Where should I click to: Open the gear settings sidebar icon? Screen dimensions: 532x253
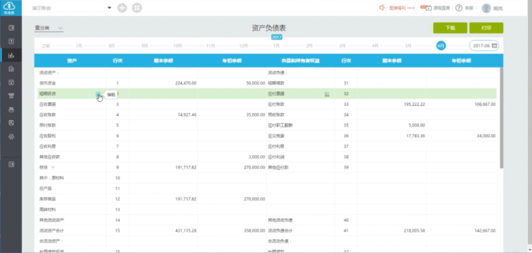pos(11,137)
